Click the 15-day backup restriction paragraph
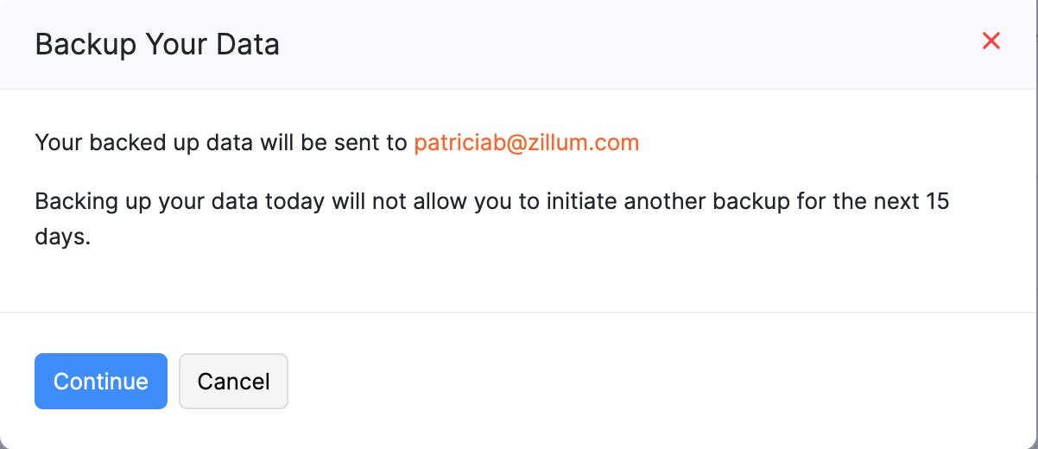 pyautogui.click(x=492, y=202)
